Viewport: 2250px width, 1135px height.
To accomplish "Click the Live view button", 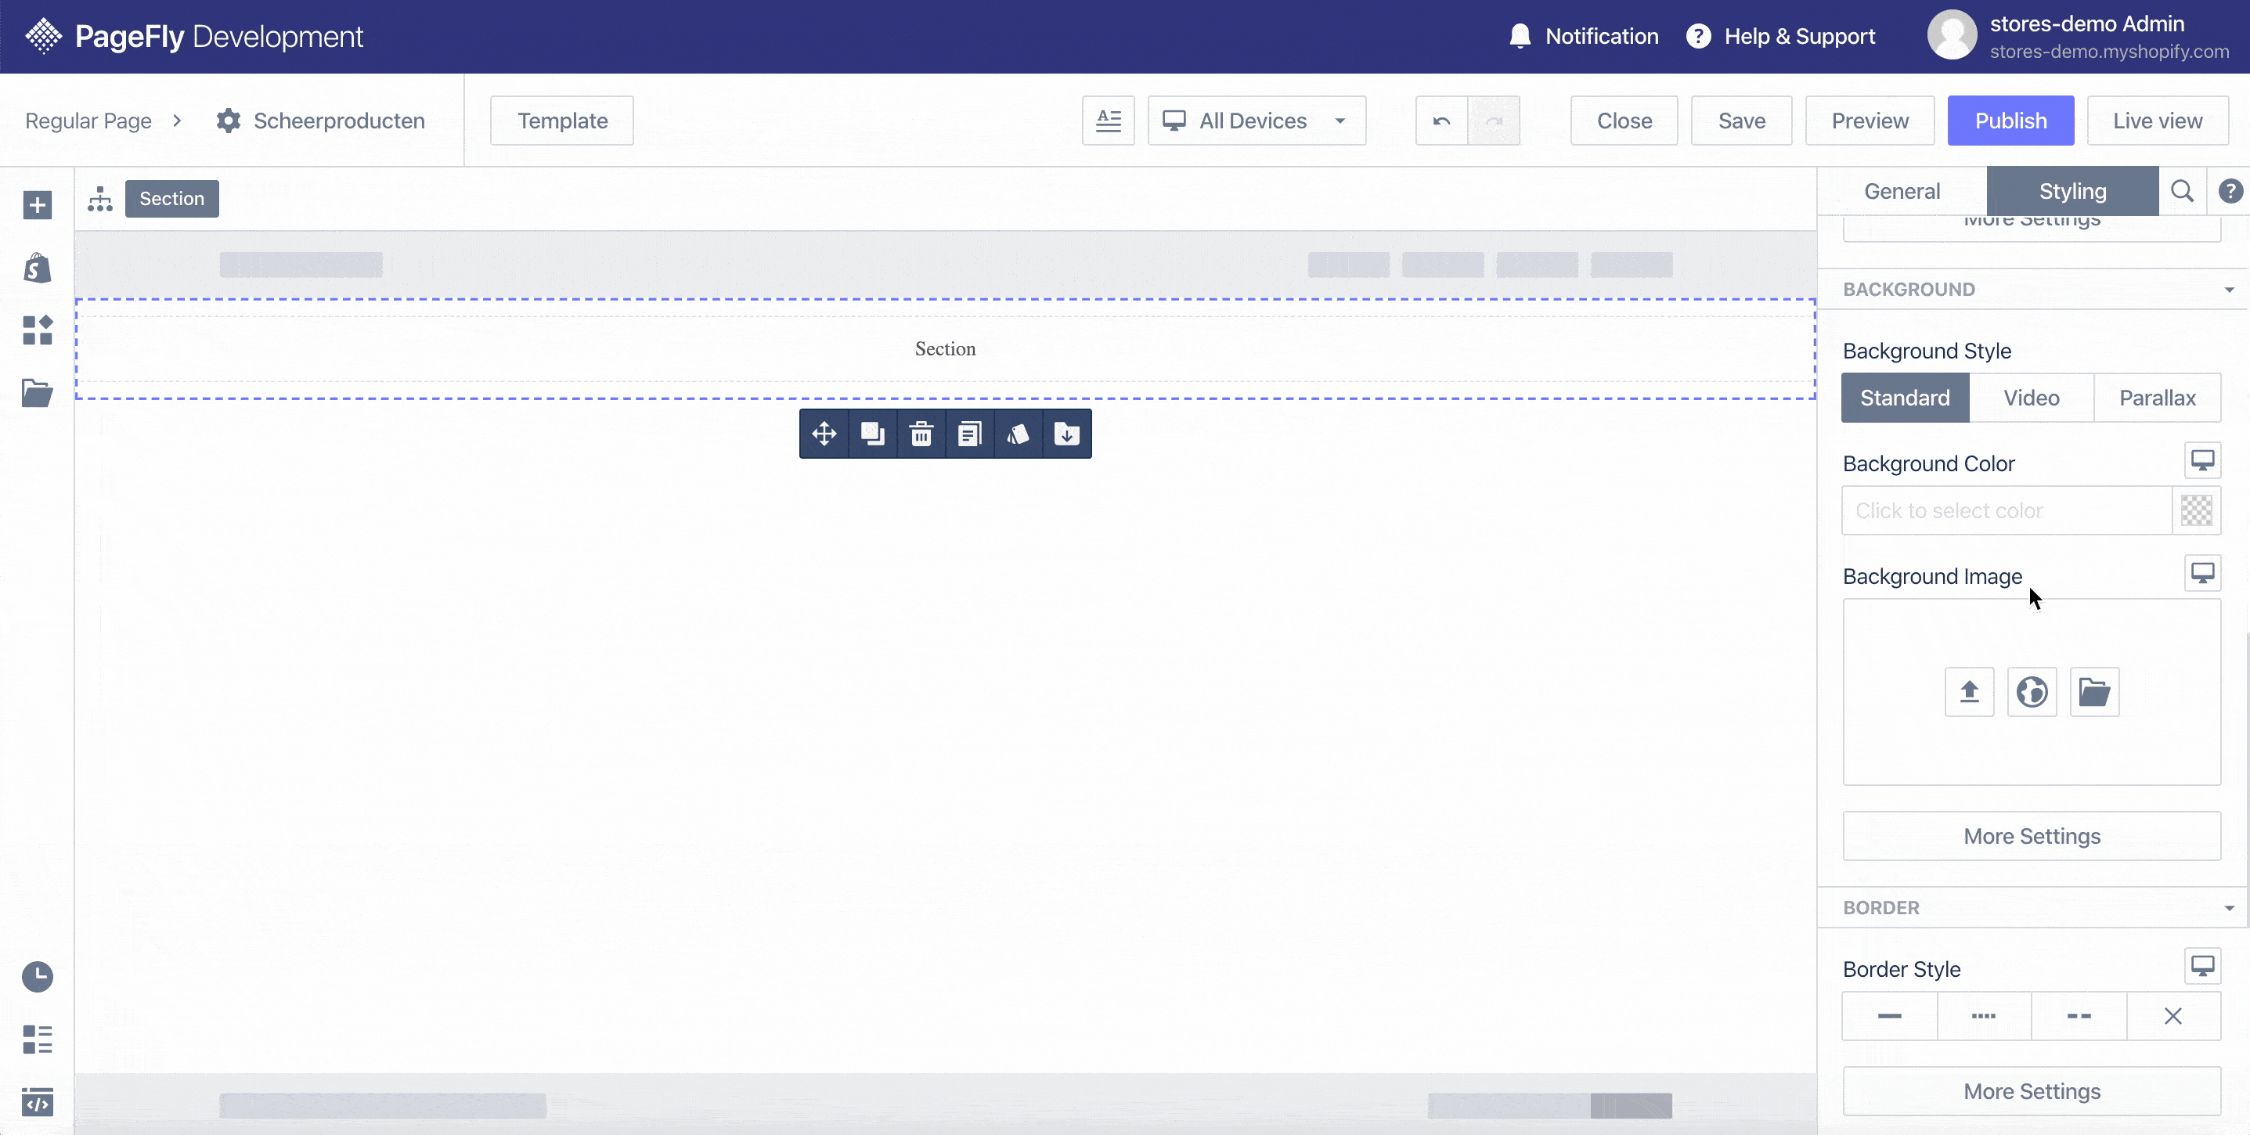I will pyautogui.click(x=2158, y=121).
